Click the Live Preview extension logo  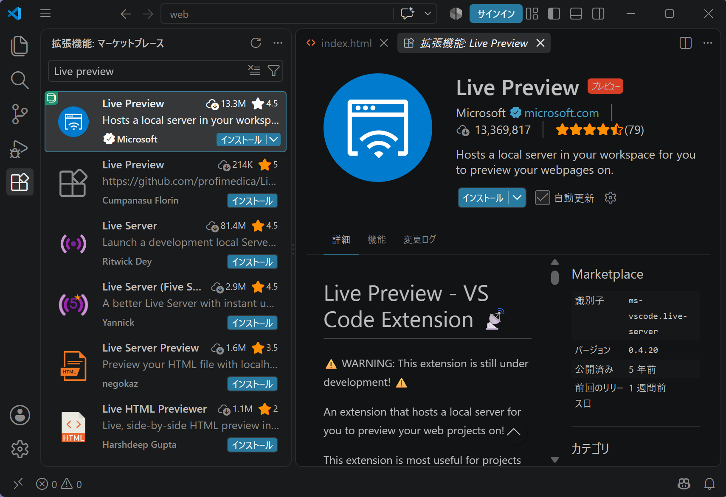(378, 128)
